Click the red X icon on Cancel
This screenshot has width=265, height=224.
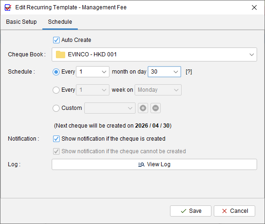(x=224, y=211)
